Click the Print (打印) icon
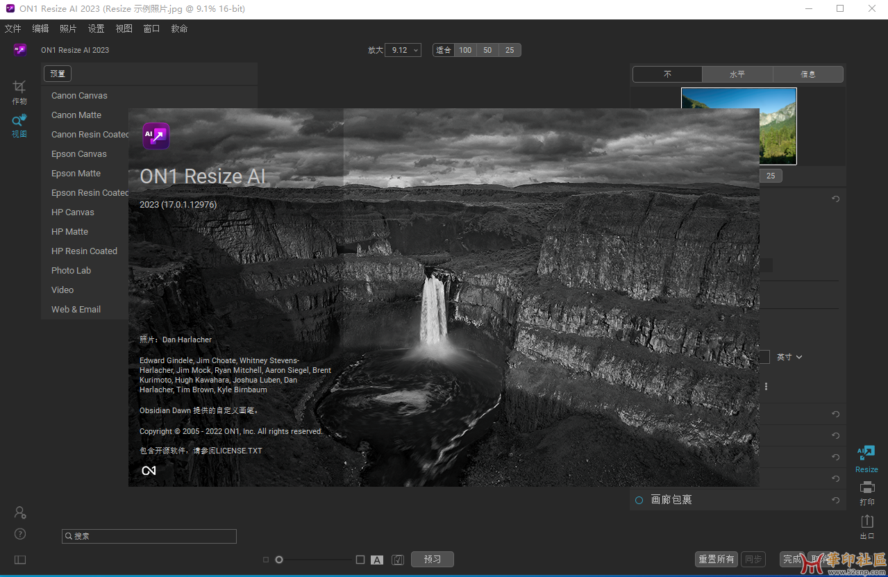Image resolution: width=888 pixels, height=577 pixels. point(866,487)
